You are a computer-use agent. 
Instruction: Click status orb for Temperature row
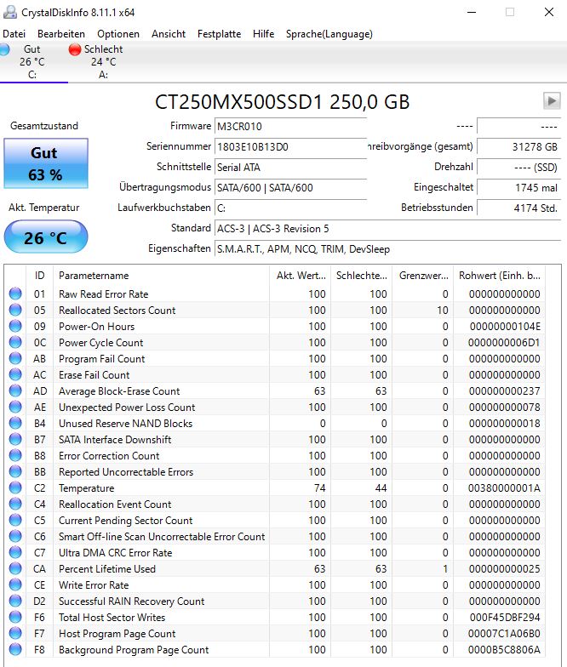(x=15, y=487)
